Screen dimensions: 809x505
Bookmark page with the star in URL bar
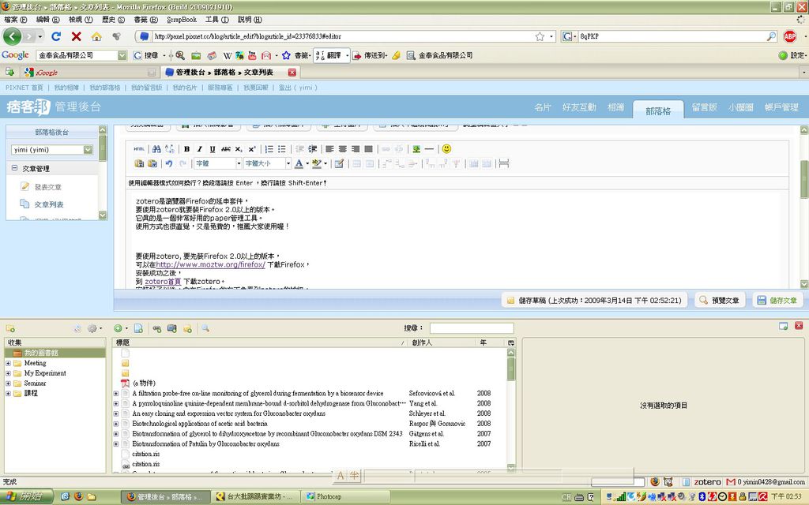540,36
